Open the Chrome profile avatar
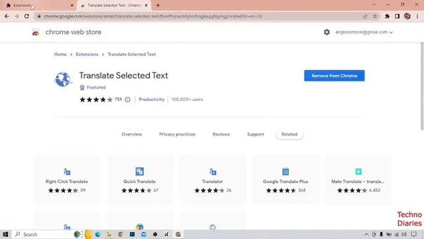Viewport: 424px width, 239px height. [407, 16]
